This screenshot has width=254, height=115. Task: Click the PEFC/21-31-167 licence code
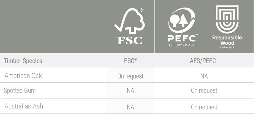182,45
